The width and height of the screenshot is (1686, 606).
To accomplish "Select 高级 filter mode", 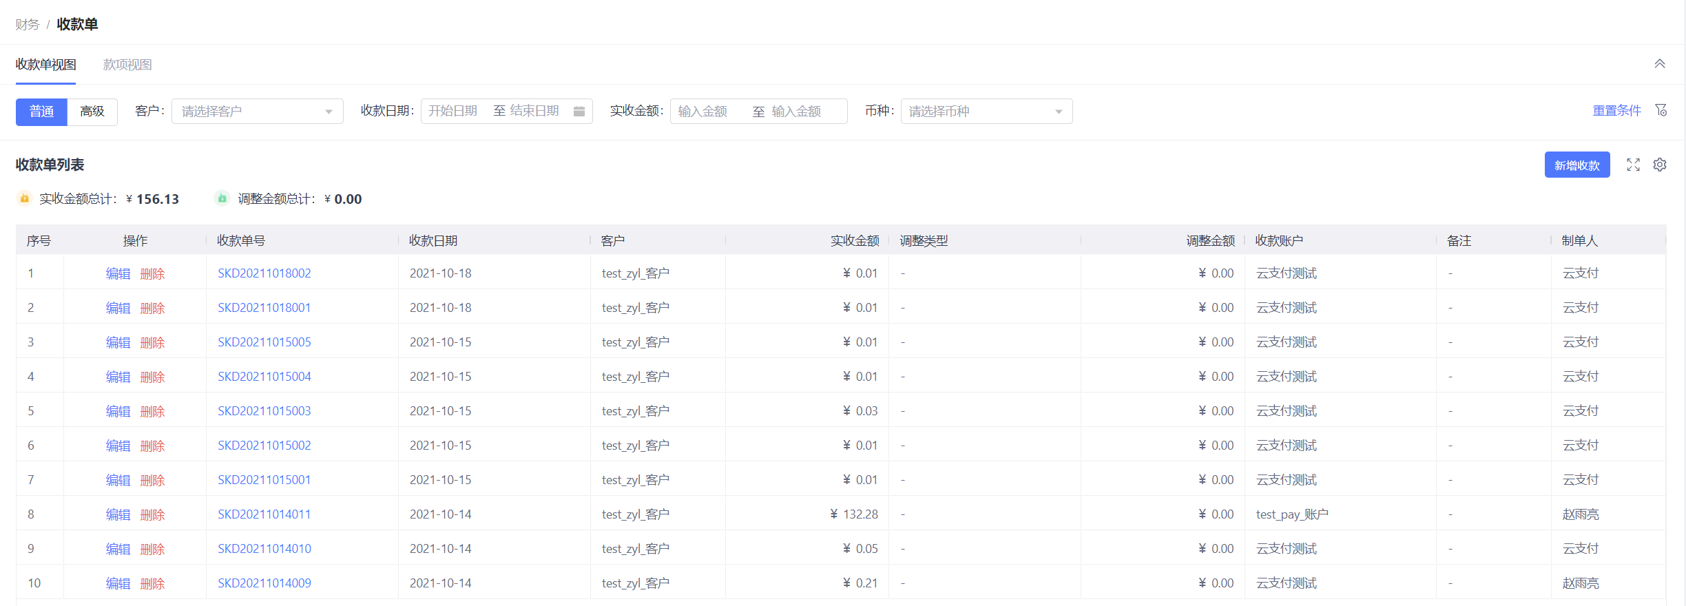I will [x=92, y=112].
